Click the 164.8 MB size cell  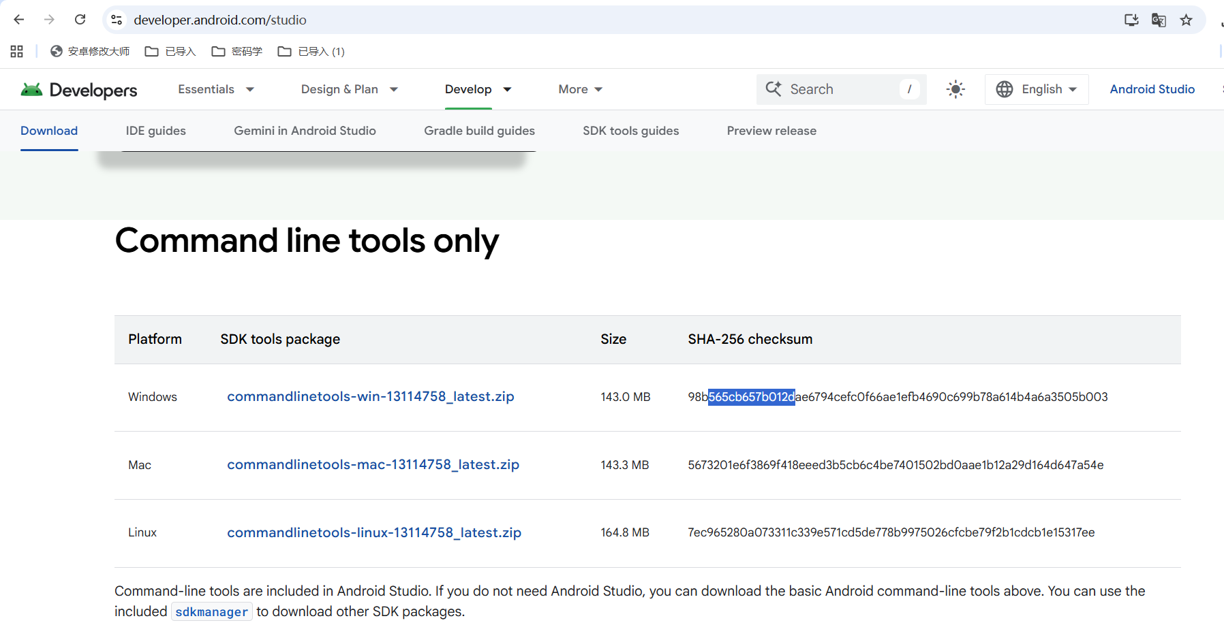[x=624, y=532]
